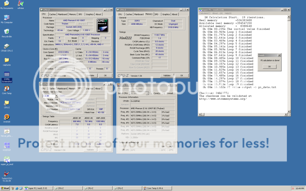
Task: Expand the Processor Selection dropdown in CPU-Z
Action: [x=65, y=69]
